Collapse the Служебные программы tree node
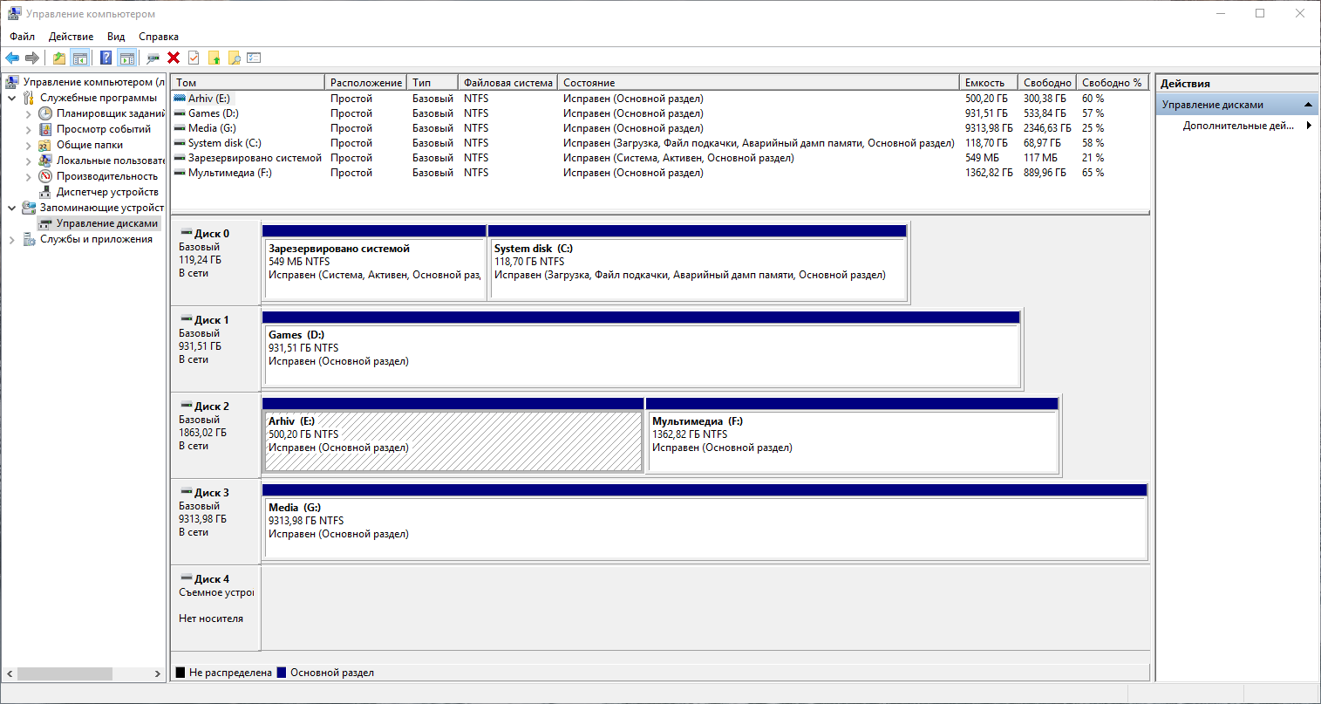The width and height of the screenshot is (1321, 704). click(12, 98)
